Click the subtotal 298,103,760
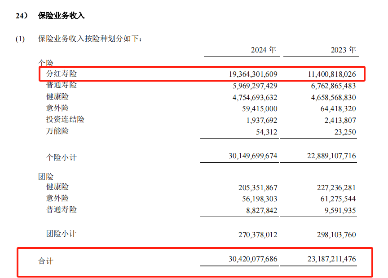The width and height of the screenshot is (388, 278). (336, 235)
